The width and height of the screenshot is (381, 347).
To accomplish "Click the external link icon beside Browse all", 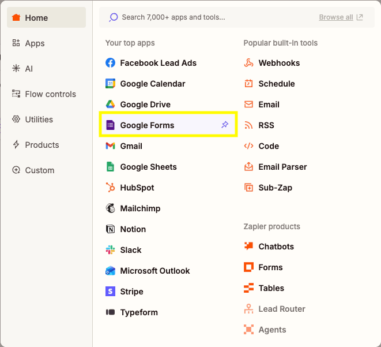I will click(360, 17).
